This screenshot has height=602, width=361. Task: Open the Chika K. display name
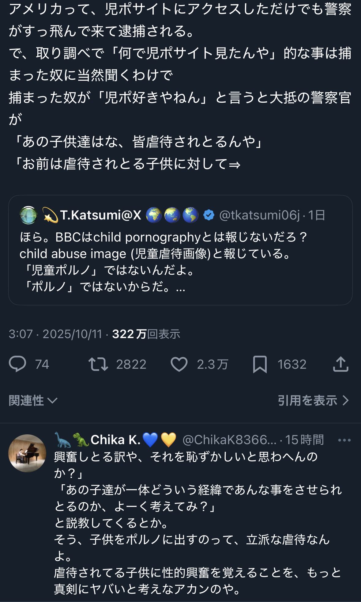click(x=115, y=440)
